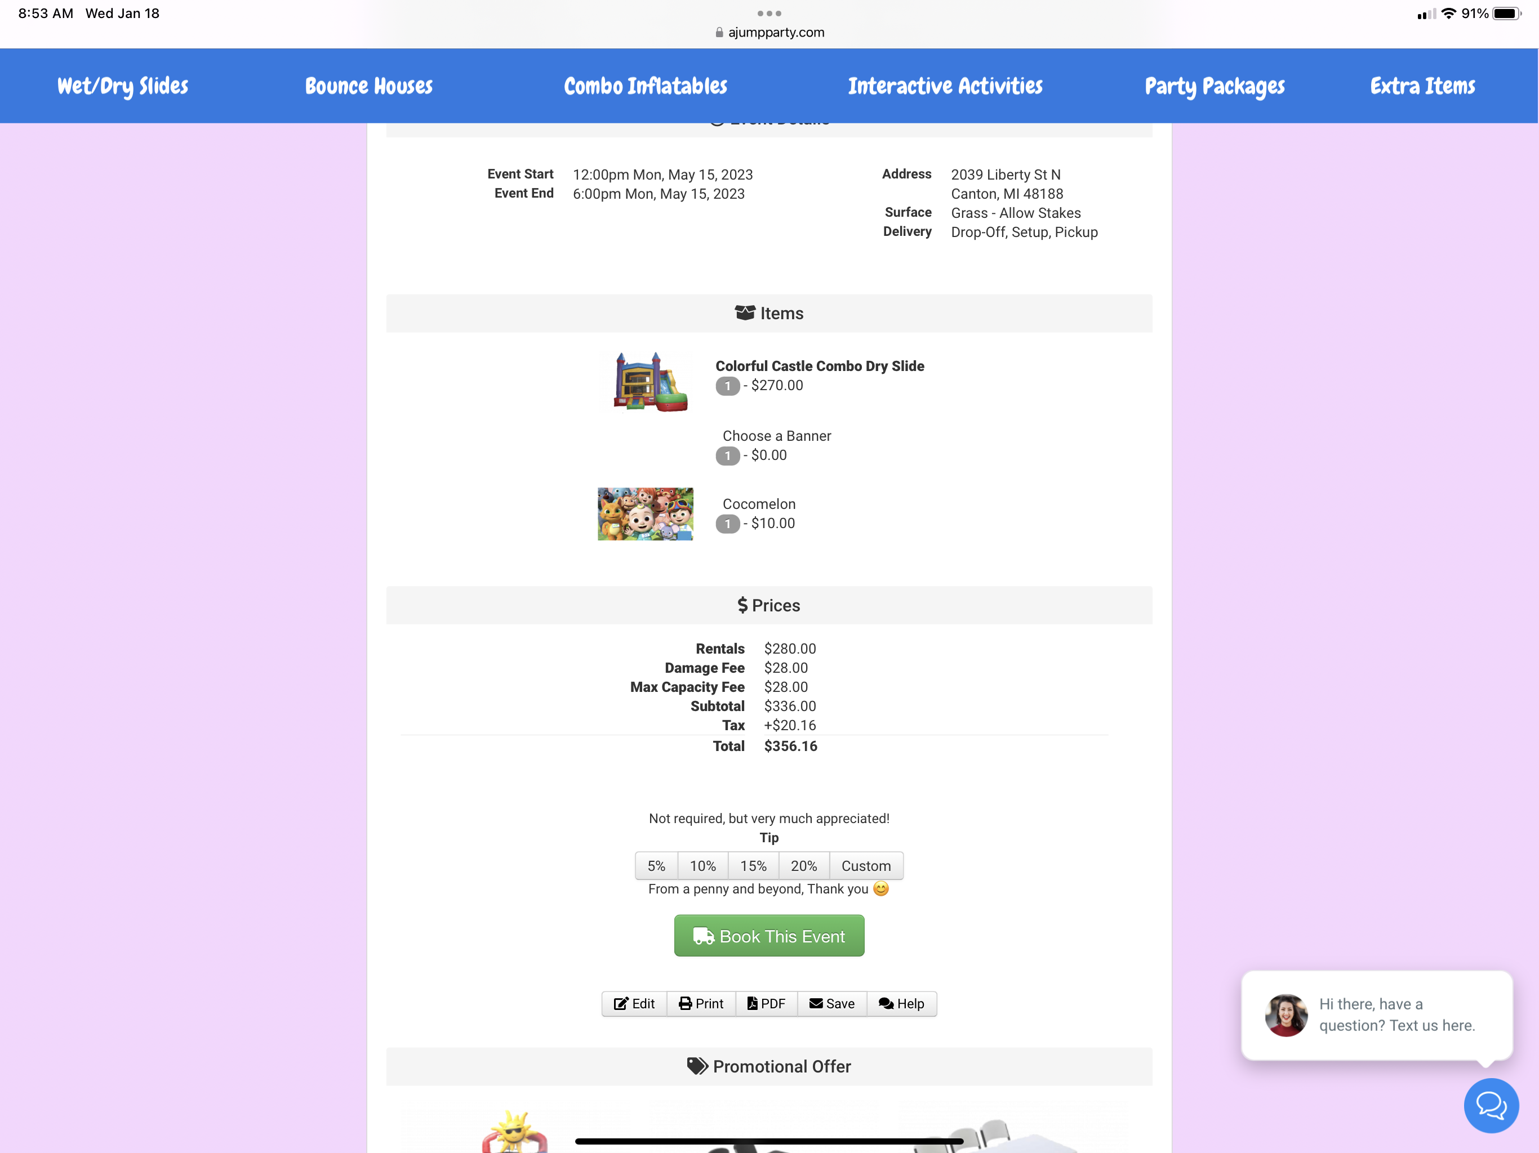Select the 10% tip option

coord(702,866)
